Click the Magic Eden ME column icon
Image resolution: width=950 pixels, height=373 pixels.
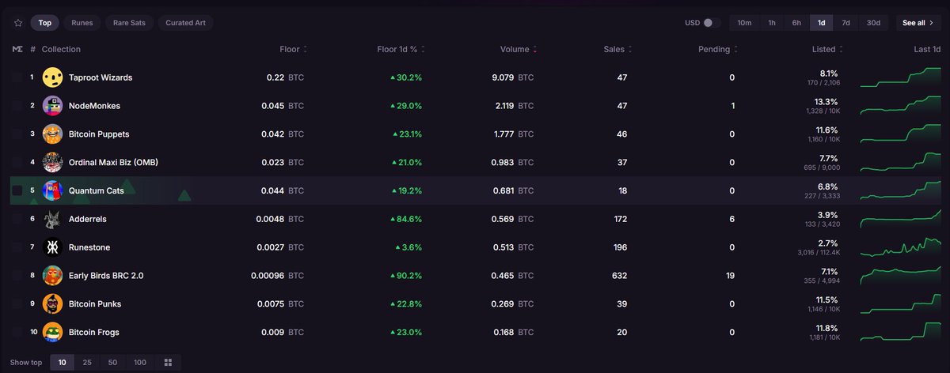click(x=17, y=49)
